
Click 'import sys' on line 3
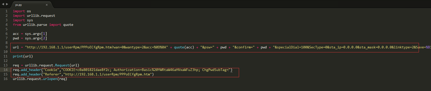pyautogui.click(x=23, y=20)
